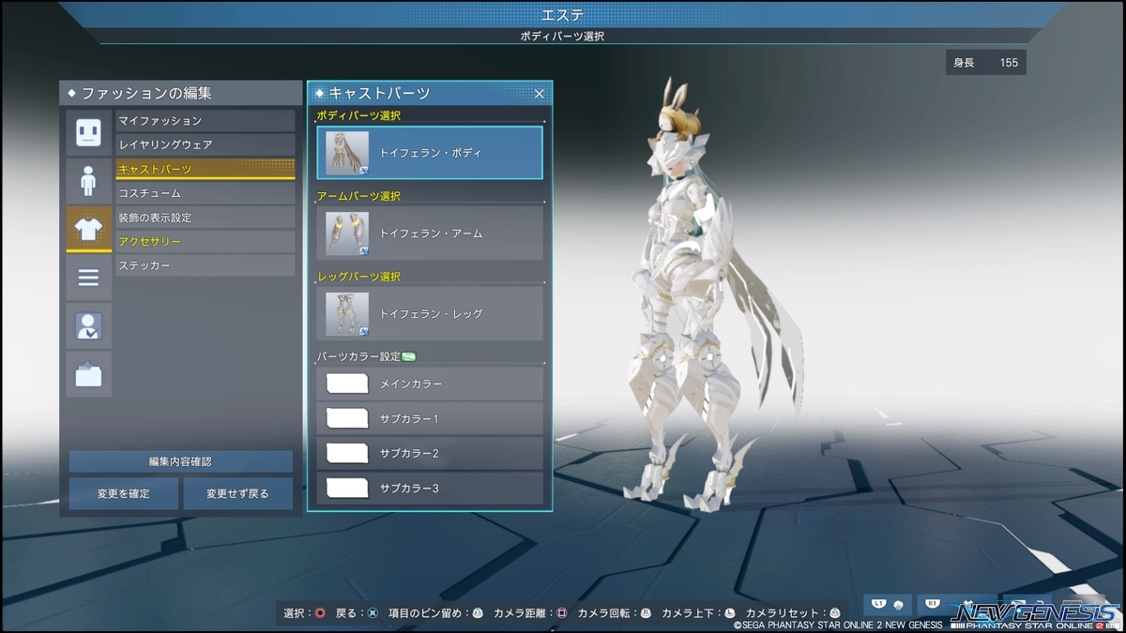Open アクセサリー menu item
The width and height of the screenshot is (1126, 633).
pos(205,242)
